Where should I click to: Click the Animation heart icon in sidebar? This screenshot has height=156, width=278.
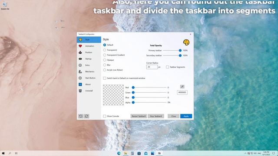80,46
